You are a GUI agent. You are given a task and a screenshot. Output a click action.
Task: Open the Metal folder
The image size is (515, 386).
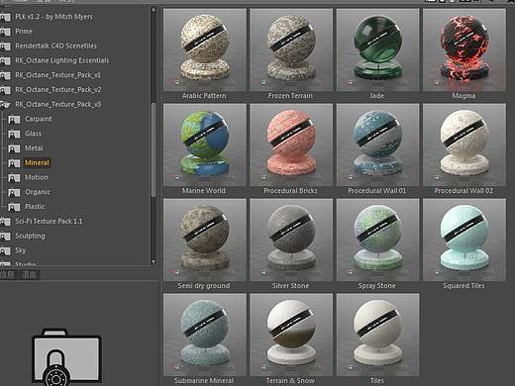[x=34, y=148]
